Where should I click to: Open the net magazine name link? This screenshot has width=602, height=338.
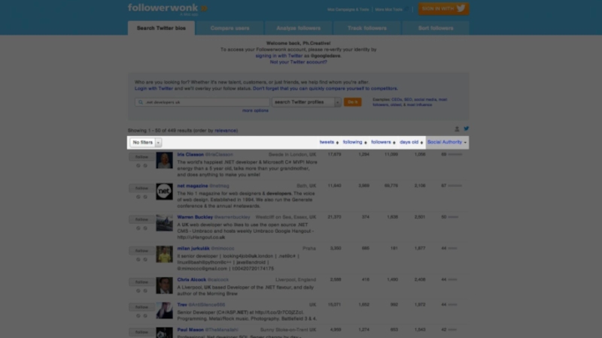[193, 186]
